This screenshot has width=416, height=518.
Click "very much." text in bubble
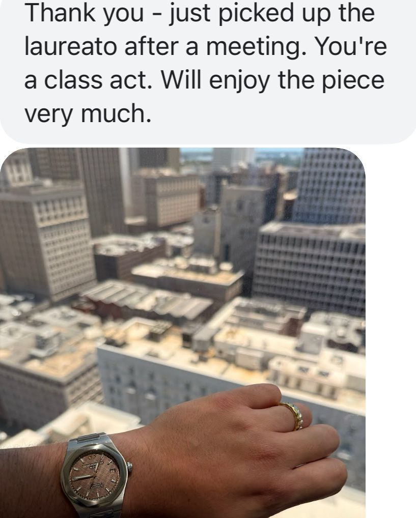(88, 113)
